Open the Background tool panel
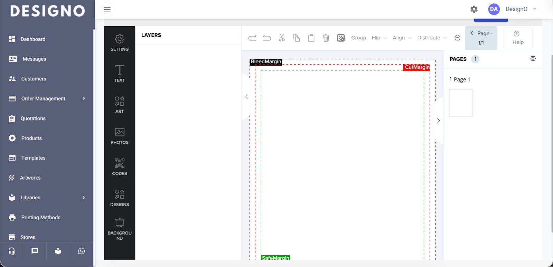Screen dimensions: 553x267 tap(119, 229)
